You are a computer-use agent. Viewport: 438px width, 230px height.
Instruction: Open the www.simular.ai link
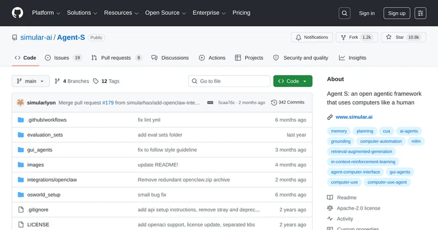(353, 117)
